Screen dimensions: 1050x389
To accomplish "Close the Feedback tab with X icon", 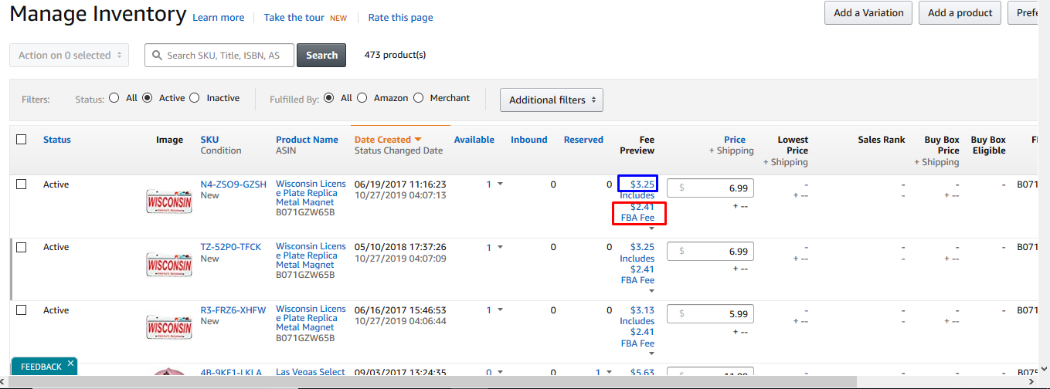I will (70, 363).
